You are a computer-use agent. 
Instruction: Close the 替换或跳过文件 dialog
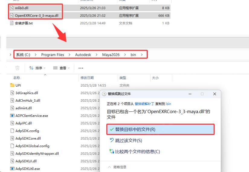(x=215, y=94)
